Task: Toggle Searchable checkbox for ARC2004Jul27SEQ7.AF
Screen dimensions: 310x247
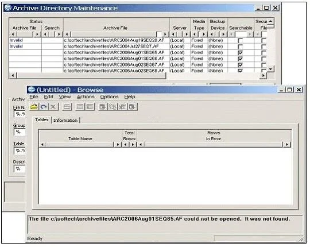Action: [x=240, y=47]
